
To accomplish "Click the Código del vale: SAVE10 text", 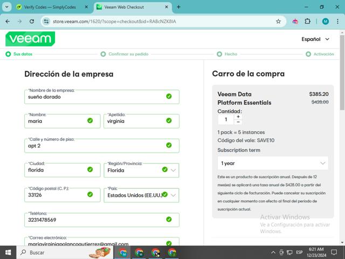I will 246,140.
